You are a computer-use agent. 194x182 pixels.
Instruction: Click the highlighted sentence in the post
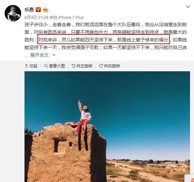104,39
